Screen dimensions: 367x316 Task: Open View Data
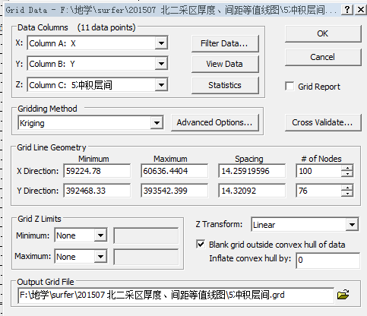click(225, 64)
